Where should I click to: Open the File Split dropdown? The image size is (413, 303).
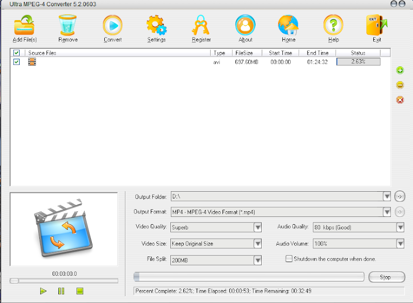click(x=258, y=260)
